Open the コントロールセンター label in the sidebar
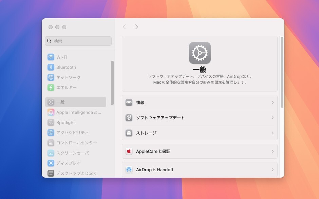This screenshot has width=319, height=199. pos(77,143)
